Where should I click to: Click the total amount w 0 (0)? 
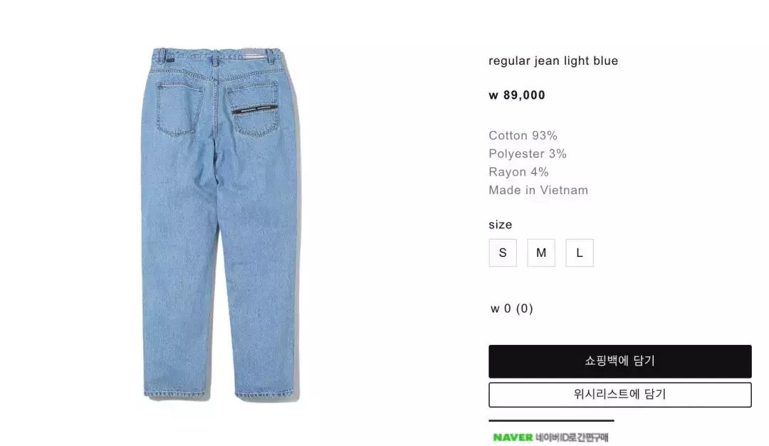coord(511,309)
